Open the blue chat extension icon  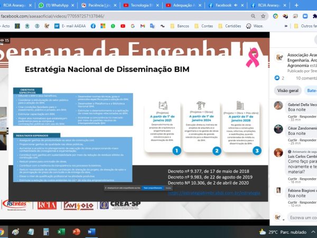click(x=305, y=16)
